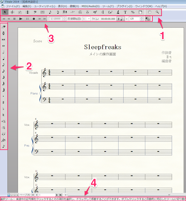Select the Articulation tool

(88, 12)
